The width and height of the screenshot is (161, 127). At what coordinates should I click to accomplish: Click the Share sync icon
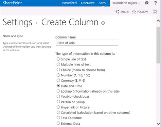(118, 12)
